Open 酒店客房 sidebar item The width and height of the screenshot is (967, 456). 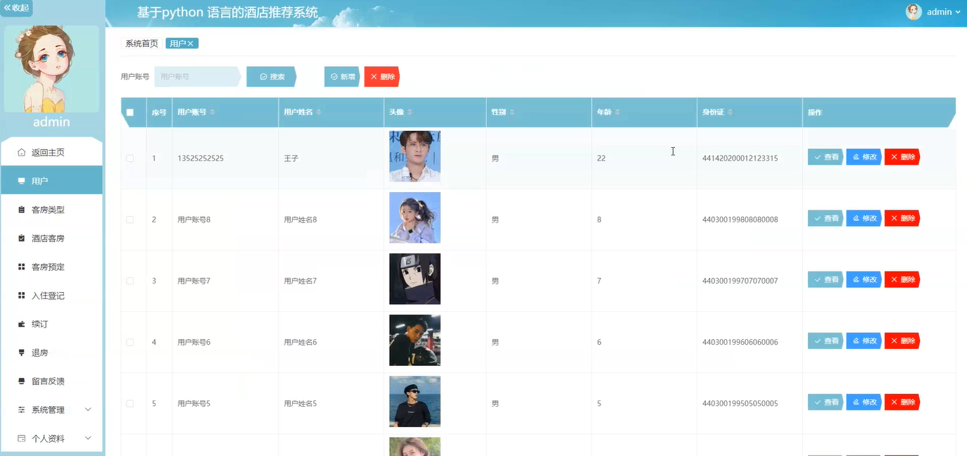coord(51,239)
